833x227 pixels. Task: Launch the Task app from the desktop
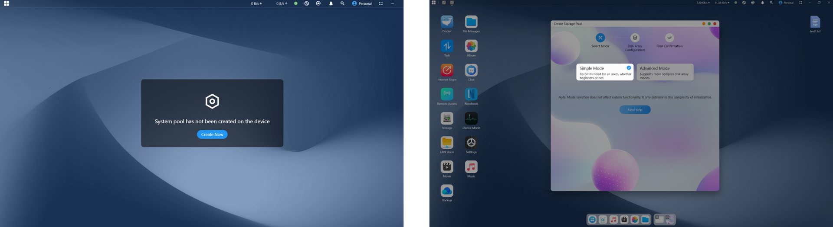click(x=447, y=46)
